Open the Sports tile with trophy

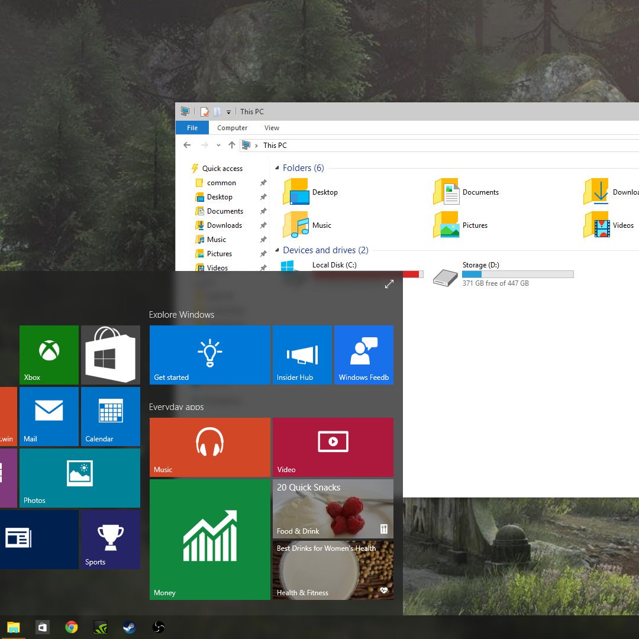pos(111,539)
